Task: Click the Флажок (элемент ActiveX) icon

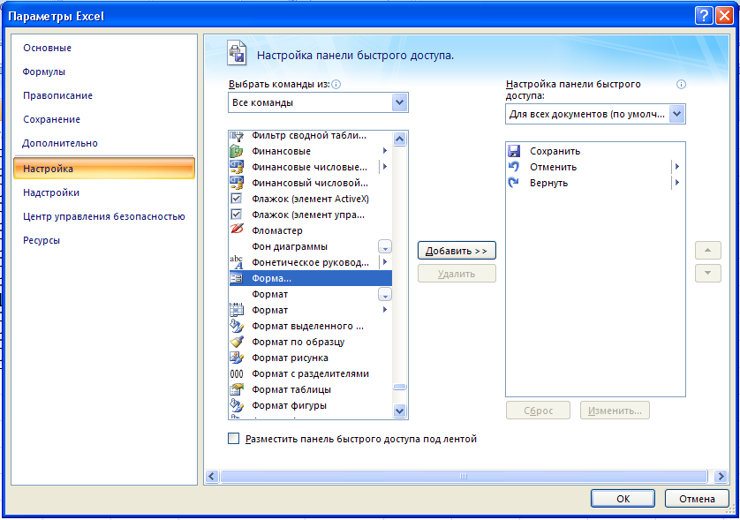Action: click(x=236, y=199)
